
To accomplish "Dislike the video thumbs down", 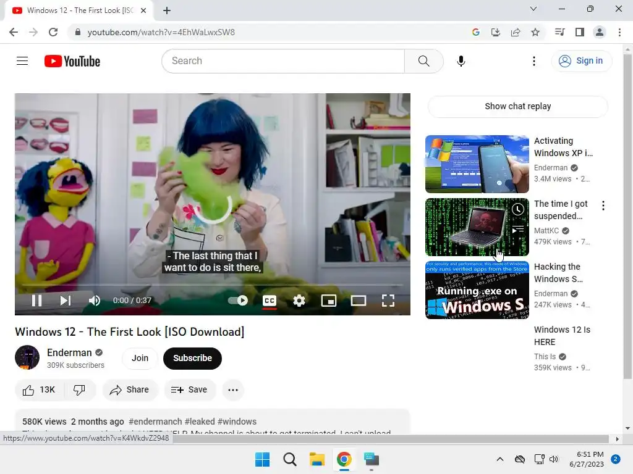I will 79,390.
